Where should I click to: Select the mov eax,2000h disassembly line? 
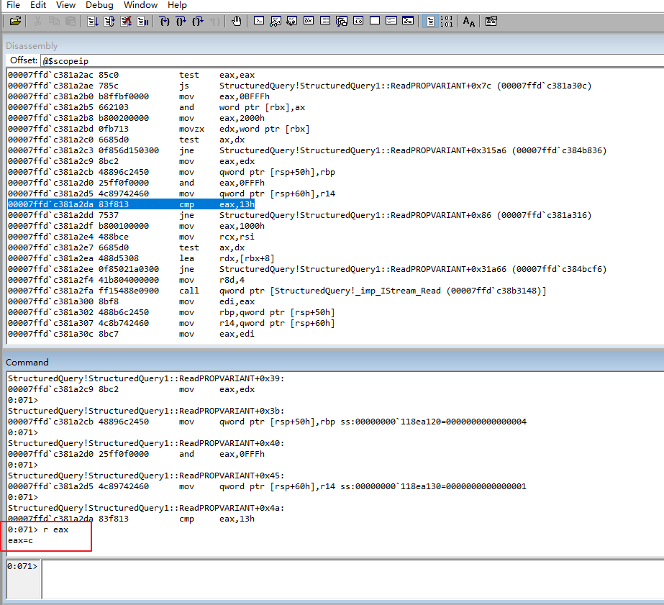click(136, 118)
